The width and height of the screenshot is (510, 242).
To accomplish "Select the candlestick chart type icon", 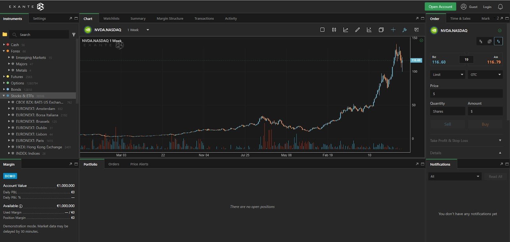I will (334, 30).
